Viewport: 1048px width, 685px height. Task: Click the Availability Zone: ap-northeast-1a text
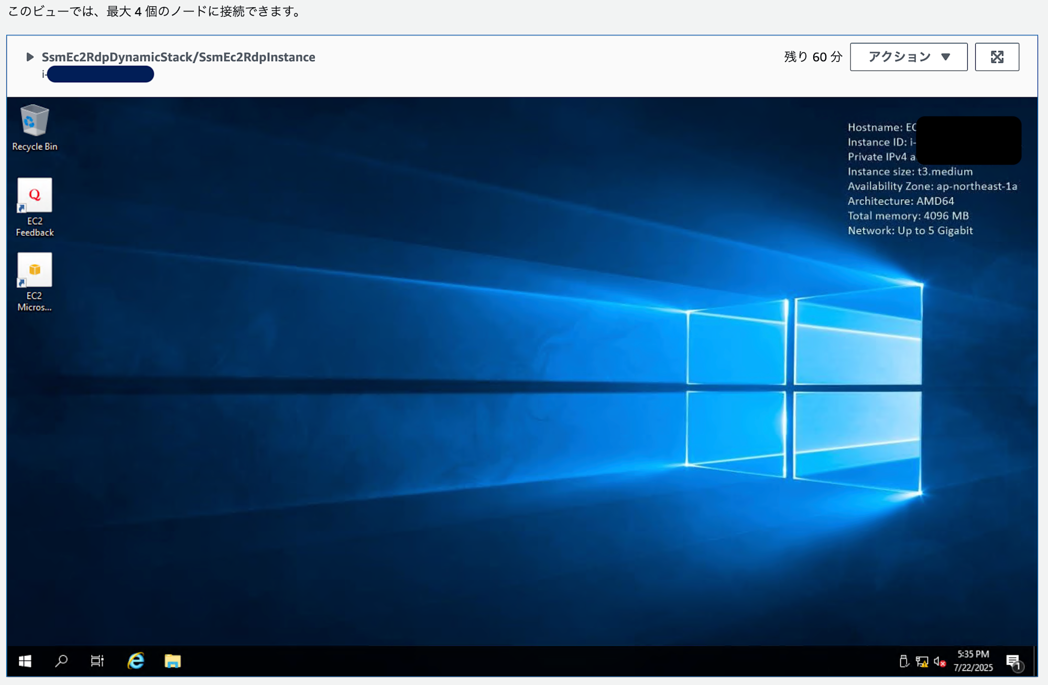[932, 186]
